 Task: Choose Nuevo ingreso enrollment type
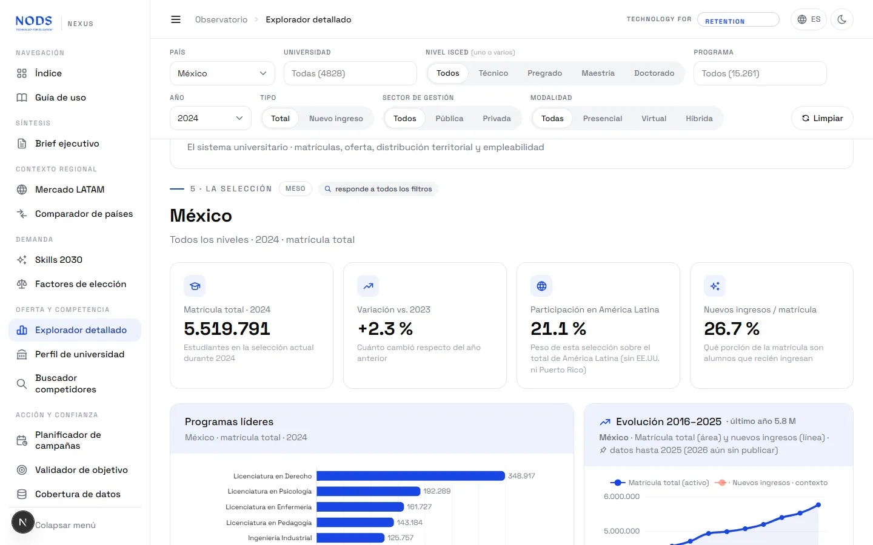(336, 119)
